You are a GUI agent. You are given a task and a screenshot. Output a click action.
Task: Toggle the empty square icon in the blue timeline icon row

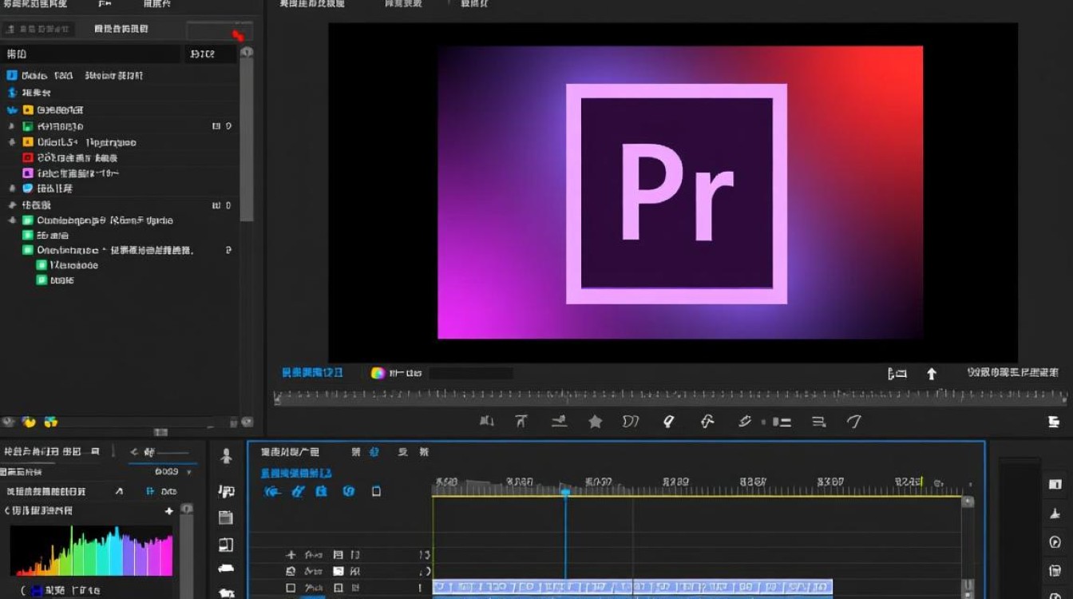click(376, 491)
